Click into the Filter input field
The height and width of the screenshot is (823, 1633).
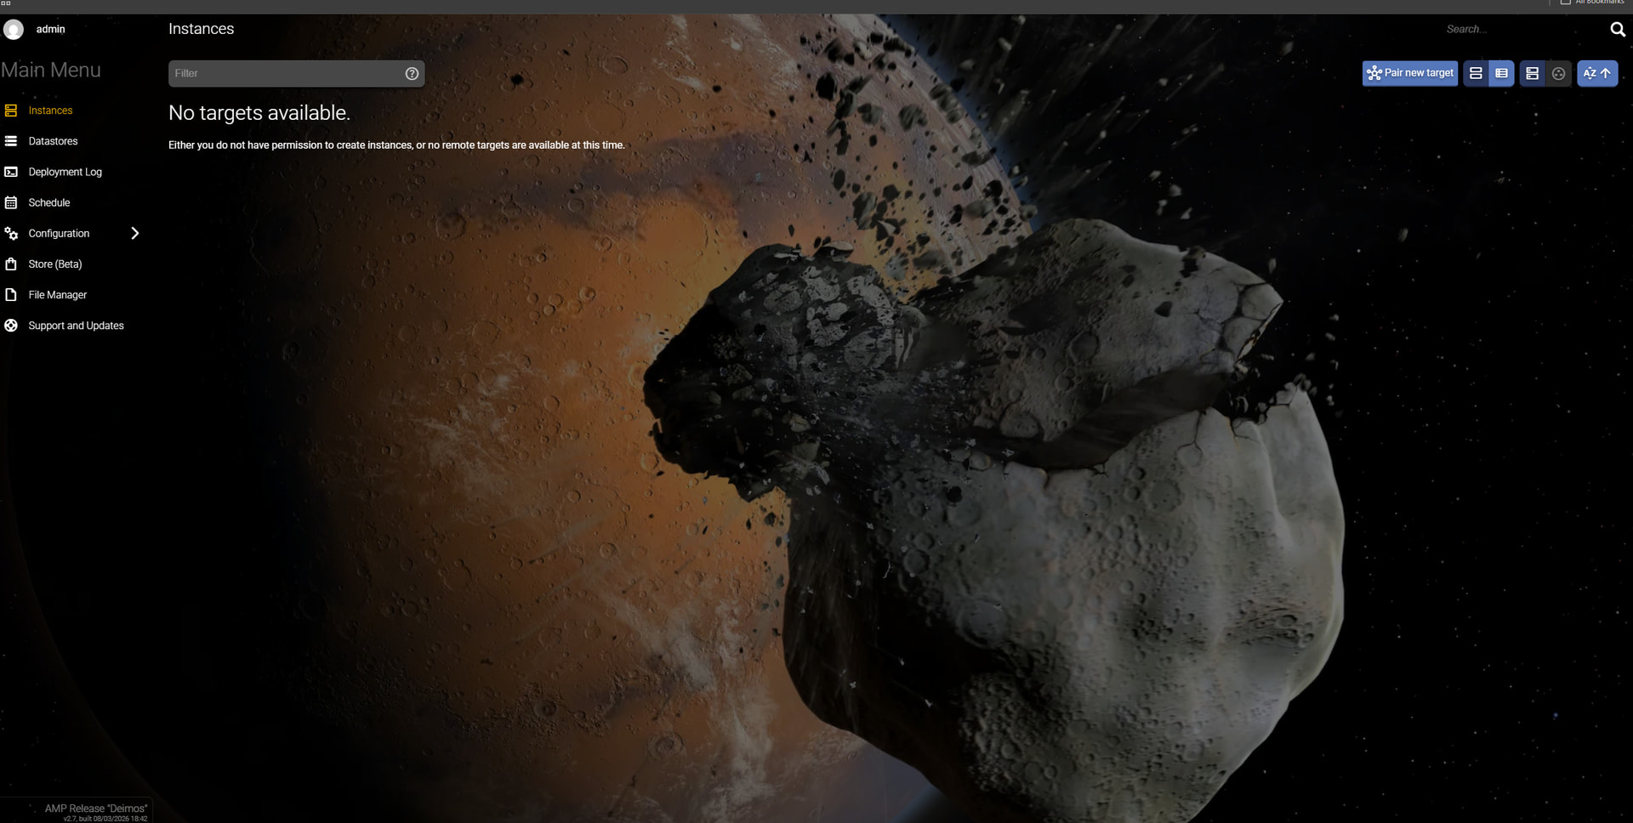(x=285, y=74)
